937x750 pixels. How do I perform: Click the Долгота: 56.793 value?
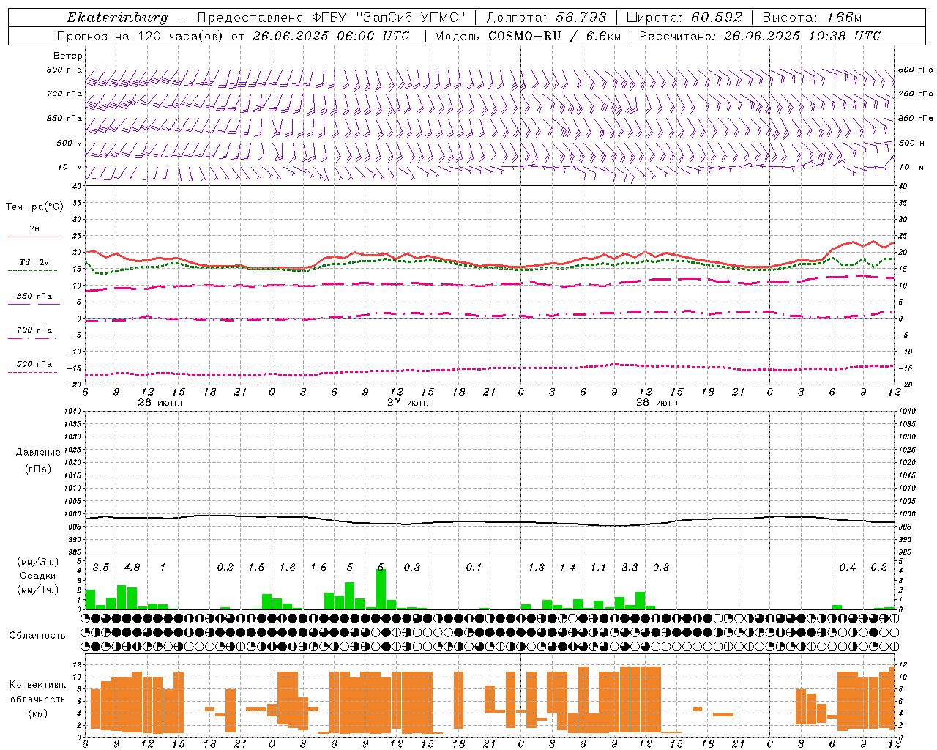pos(547,18)
